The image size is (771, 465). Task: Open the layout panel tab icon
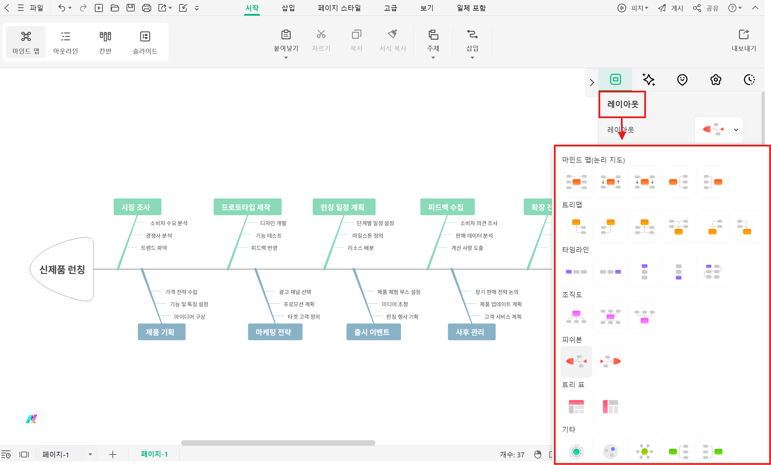click(615, 80)
